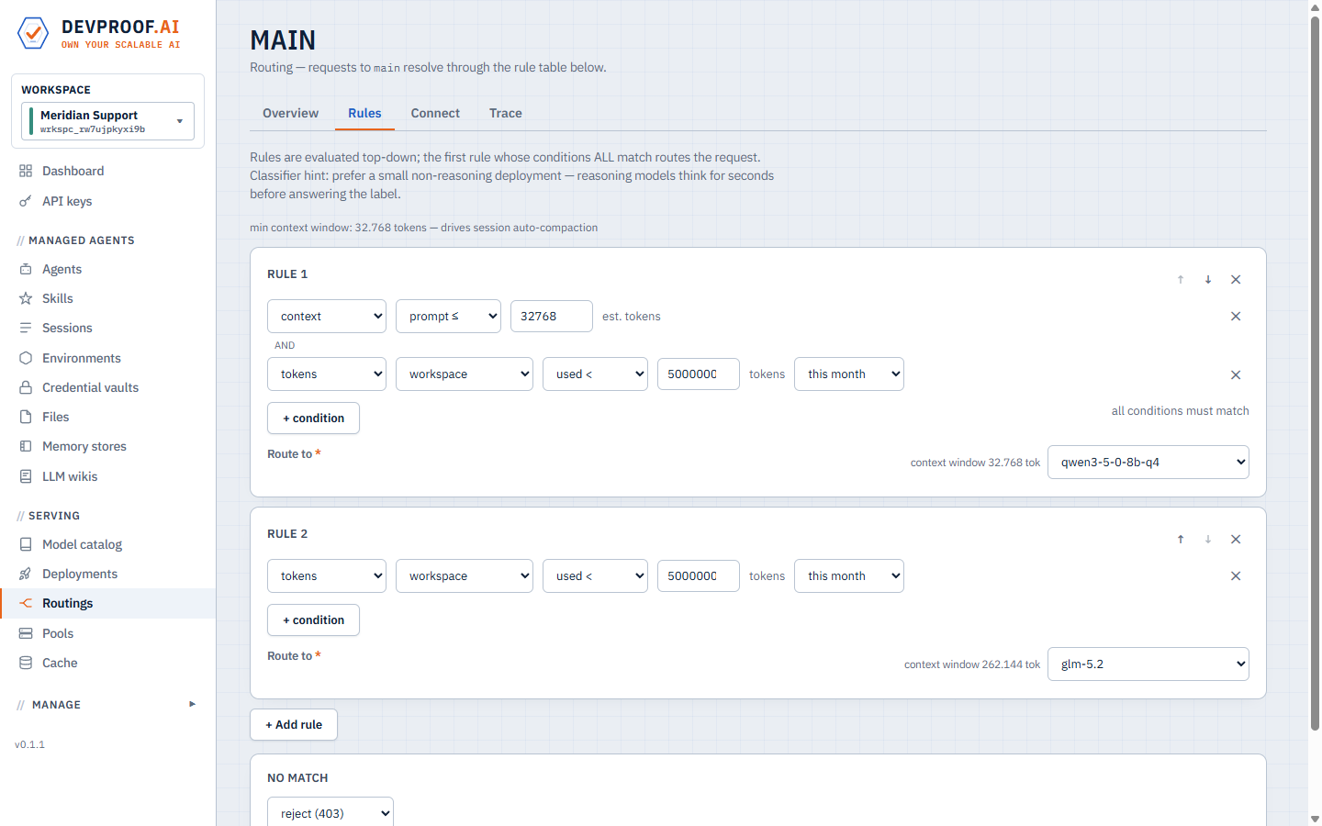The image size is (1322, 826).
Task: Click the 32768 tokens input field
Action: point(552,316)
